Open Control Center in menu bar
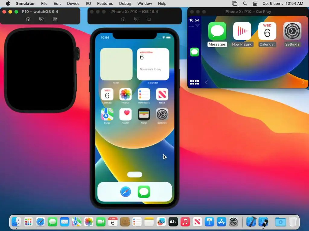 [x=255, y=4]
